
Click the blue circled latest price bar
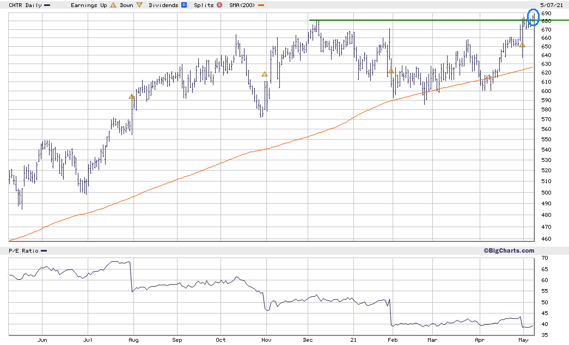pyautogui.click(x=533, y=17)
